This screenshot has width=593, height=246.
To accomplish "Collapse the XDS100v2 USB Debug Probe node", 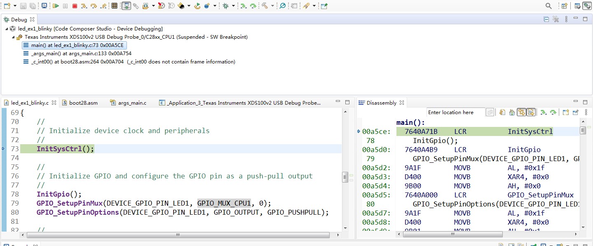I will [14, 37].
